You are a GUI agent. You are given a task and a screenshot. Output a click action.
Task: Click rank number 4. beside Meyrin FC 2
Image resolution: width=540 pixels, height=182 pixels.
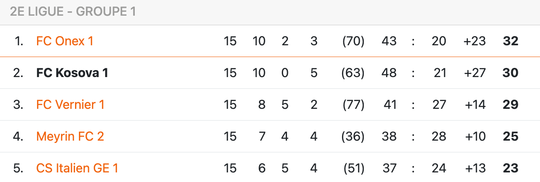pyautogui.click(x=18, y=137)
